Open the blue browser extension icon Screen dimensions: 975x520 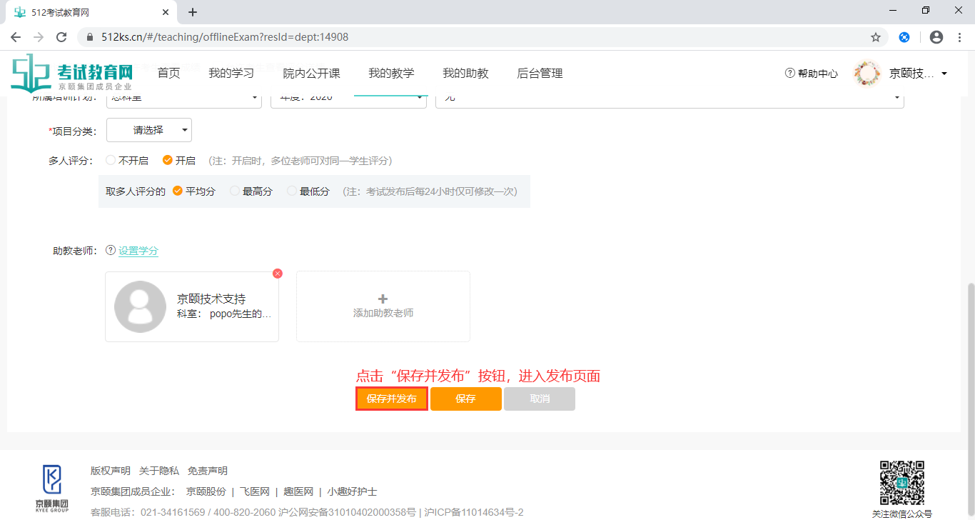click(x=904, y=37)
